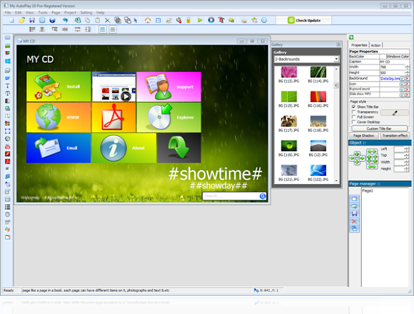
Task: Tick the Full Screen checkbox
Action: pyautogui.click(x=354, y=117)
